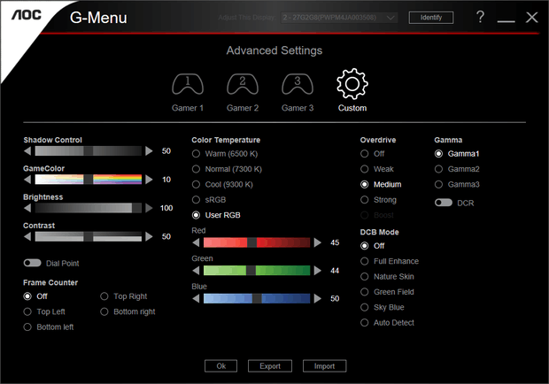Choose User RGB color temperature

point(216,215)
